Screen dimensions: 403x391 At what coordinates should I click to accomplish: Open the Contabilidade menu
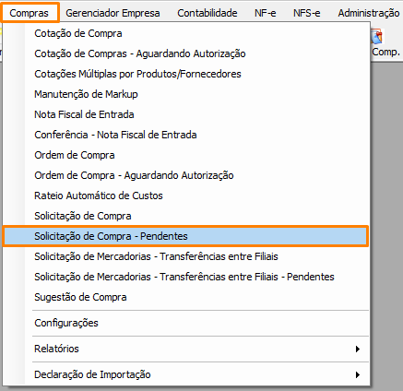point(207,13)
